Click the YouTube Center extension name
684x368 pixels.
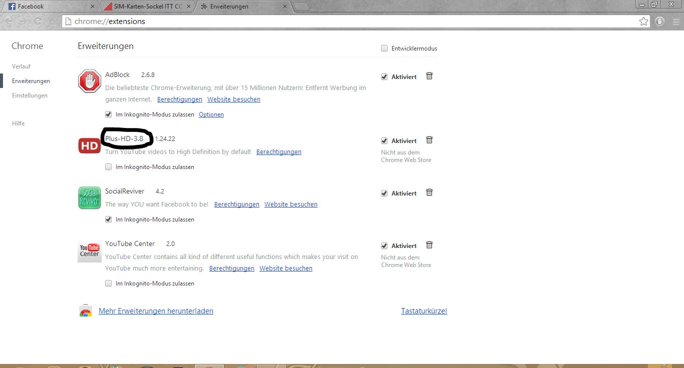(130, 243)
